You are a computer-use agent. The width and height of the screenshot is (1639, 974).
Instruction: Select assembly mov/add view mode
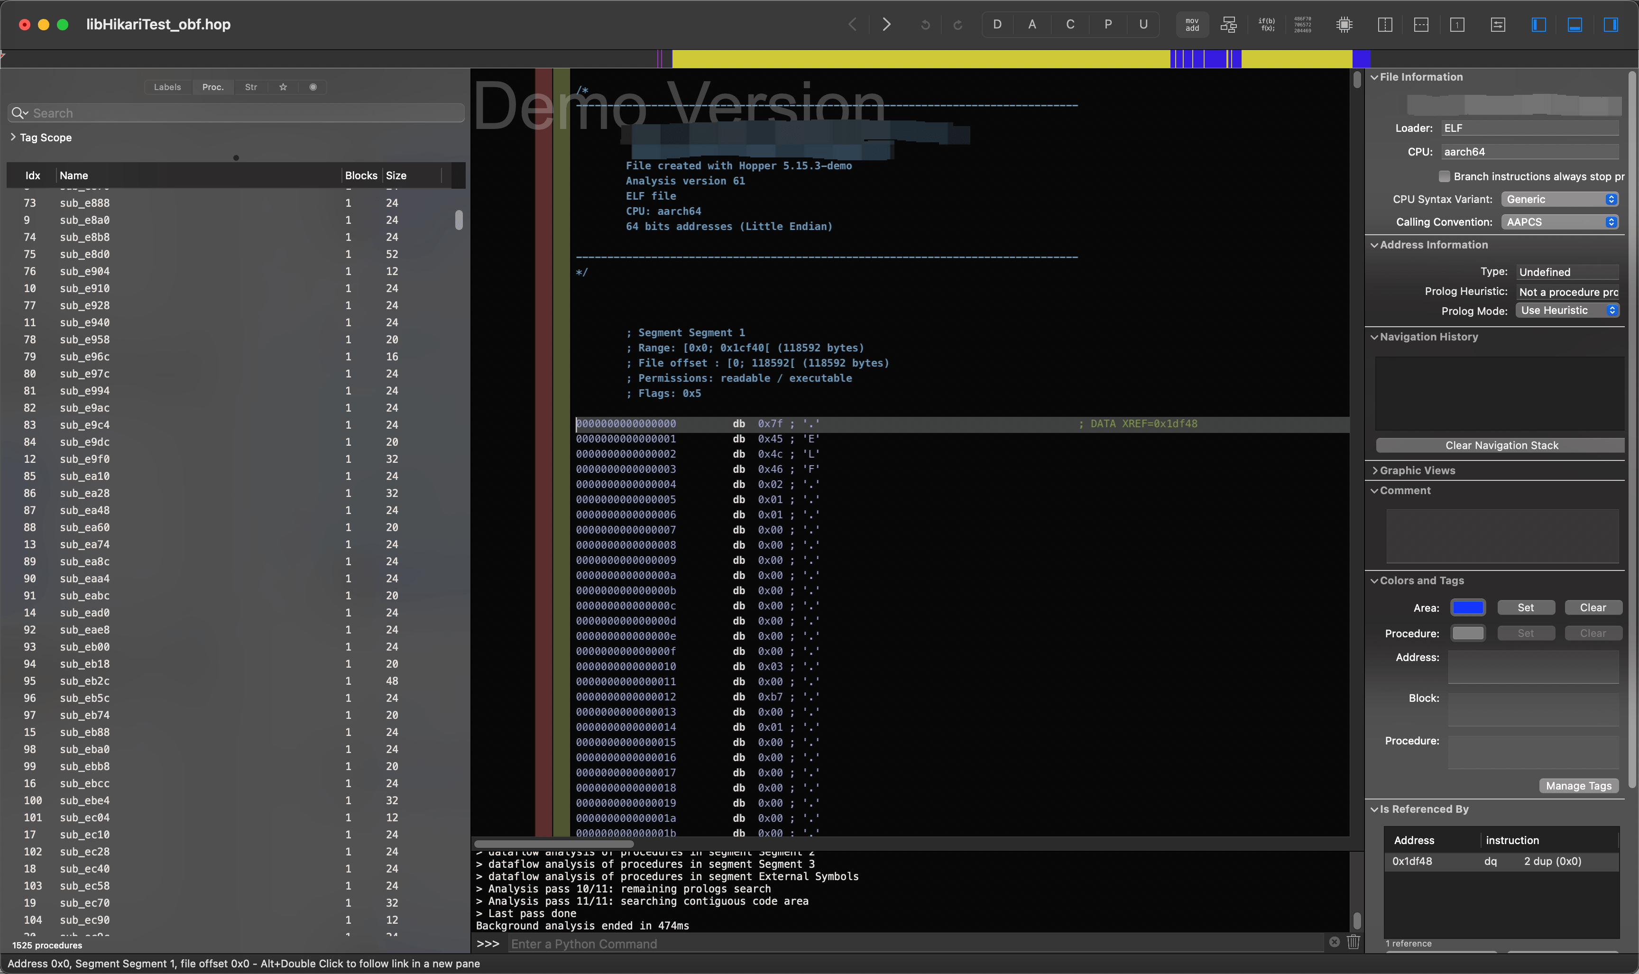pos(1192,24)
